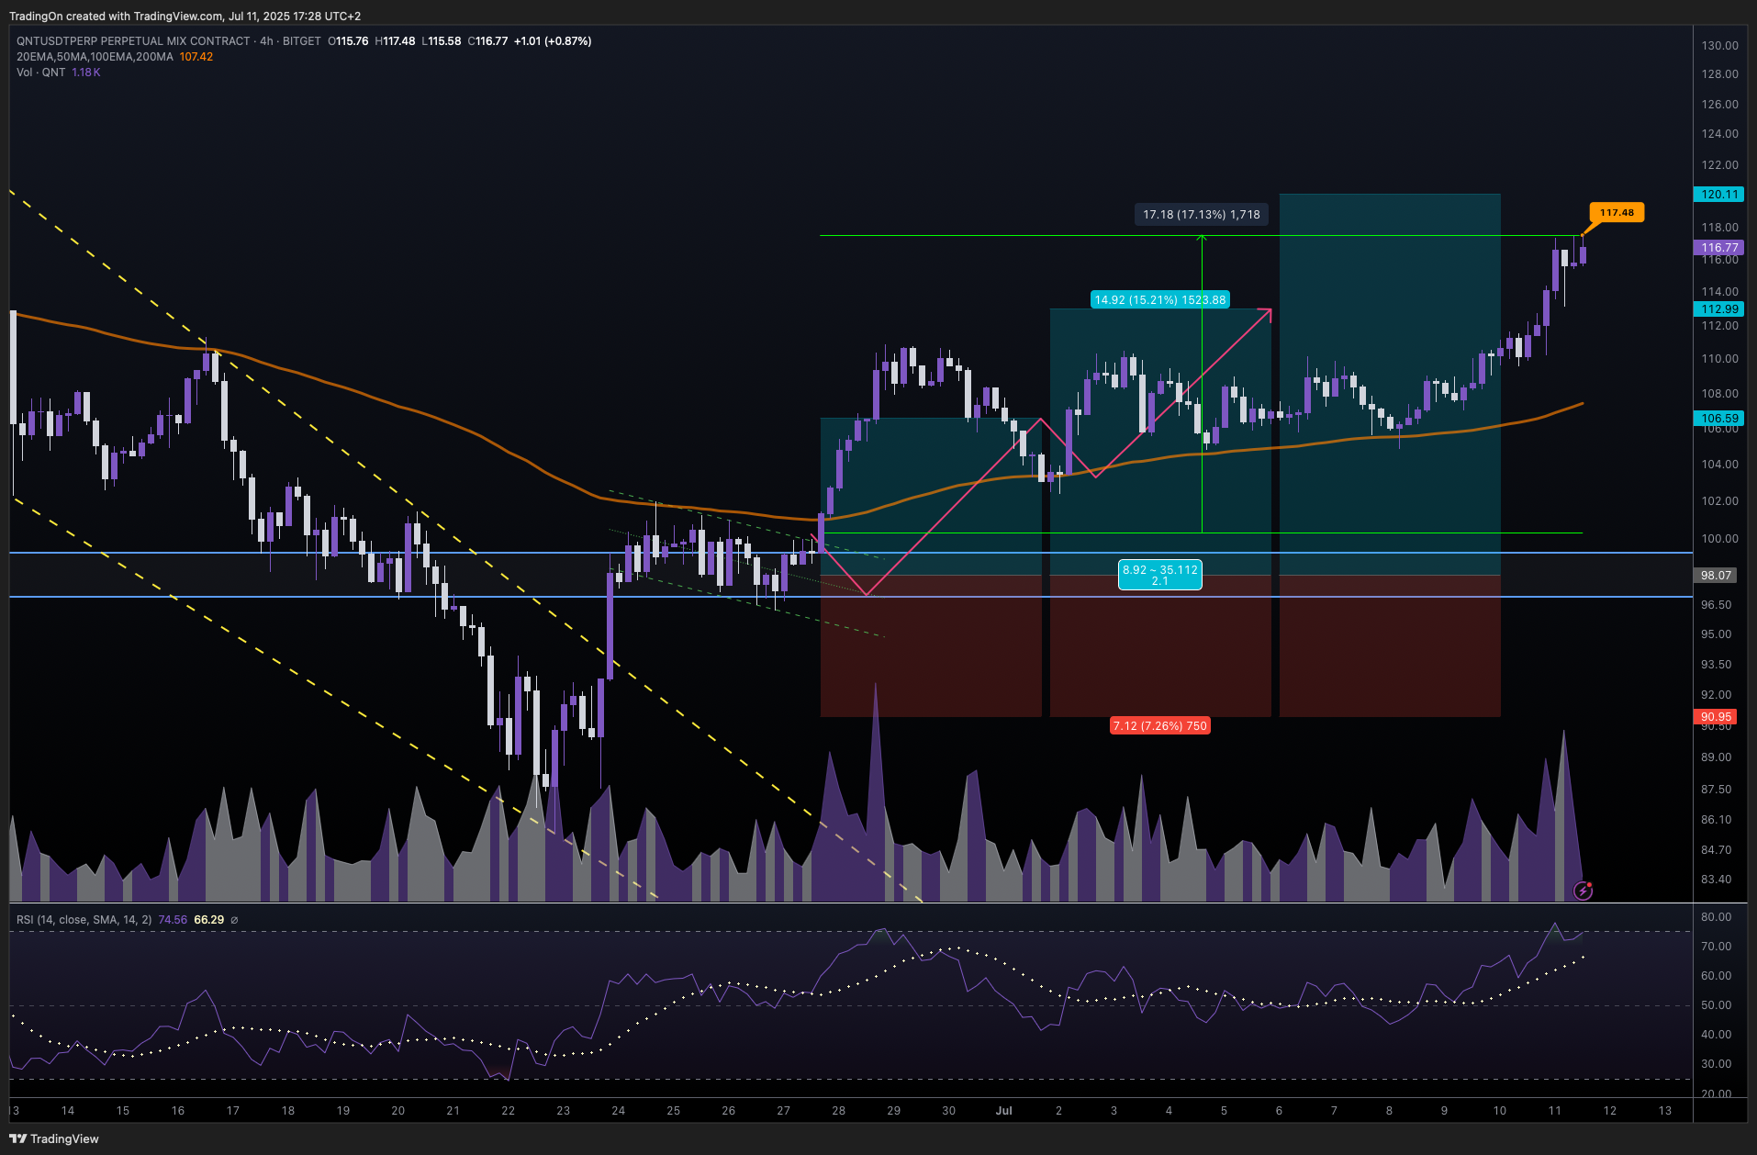Click the TradingOn created with TradingView.com caption

coord(185,17)
